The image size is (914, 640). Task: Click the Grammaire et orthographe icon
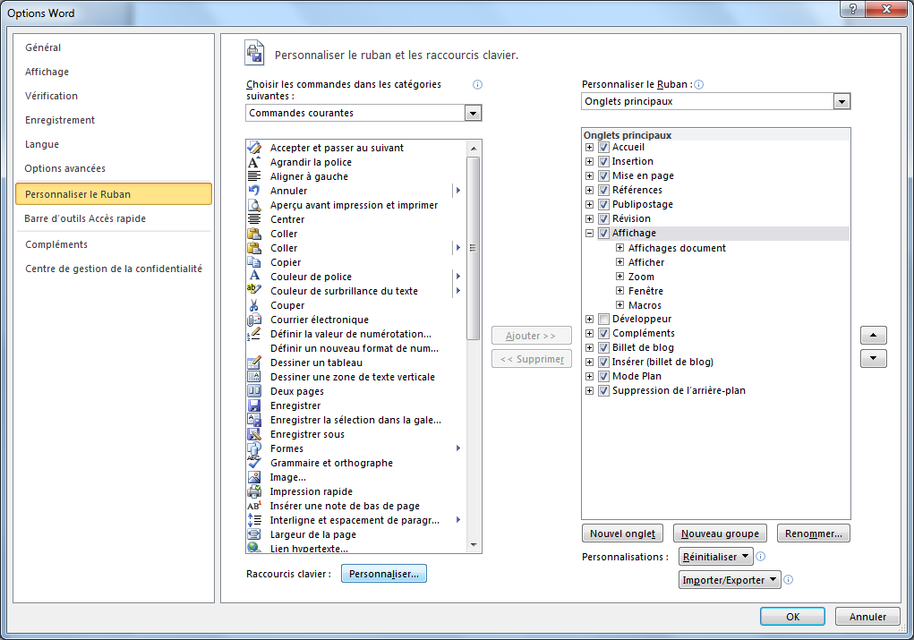point(254,463)
